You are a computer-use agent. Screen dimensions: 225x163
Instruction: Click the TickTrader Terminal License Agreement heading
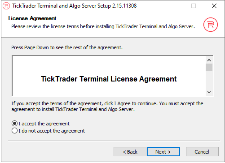click(109, 79)
